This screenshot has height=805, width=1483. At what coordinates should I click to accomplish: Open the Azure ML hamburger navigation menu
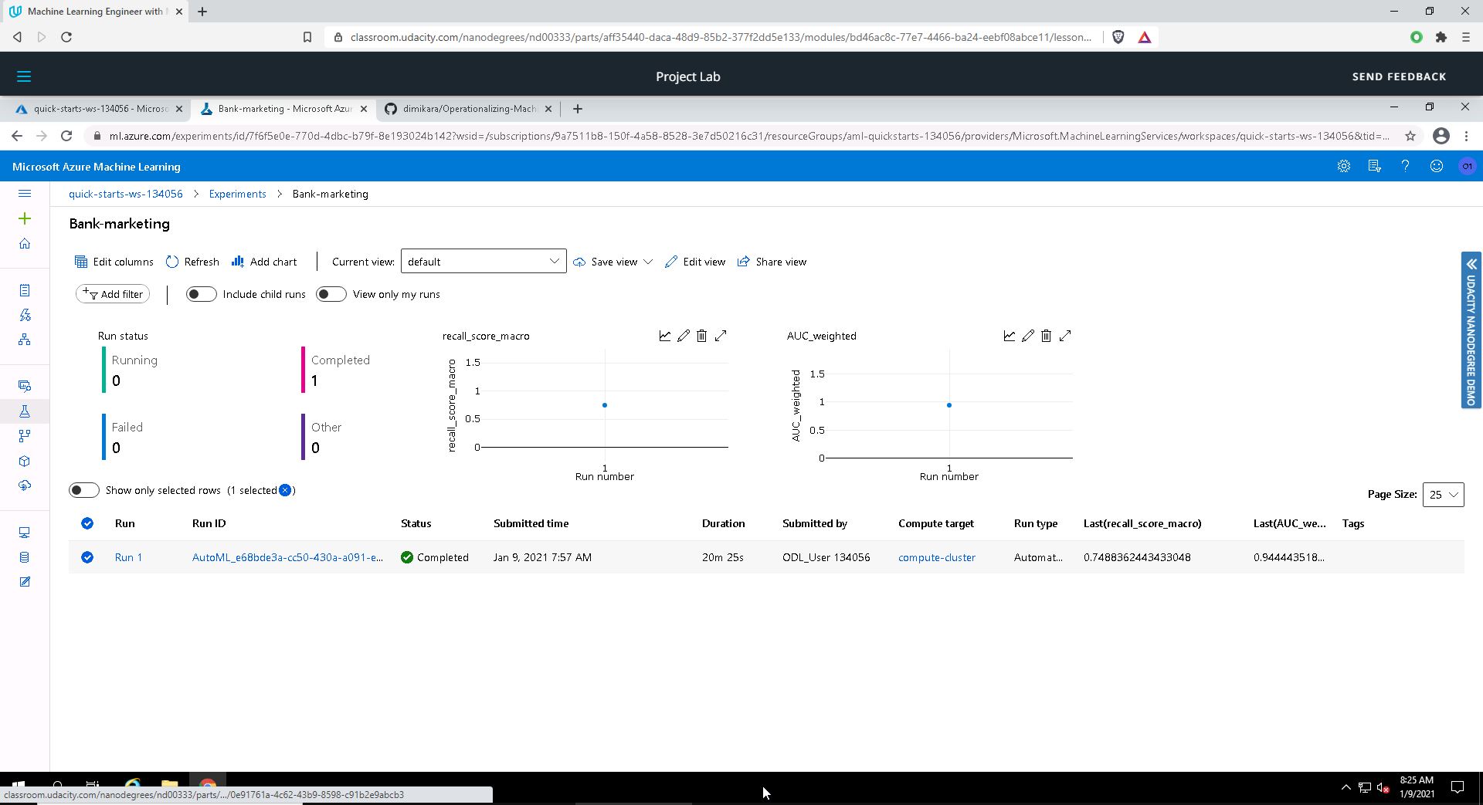click(x=25, y=194)
